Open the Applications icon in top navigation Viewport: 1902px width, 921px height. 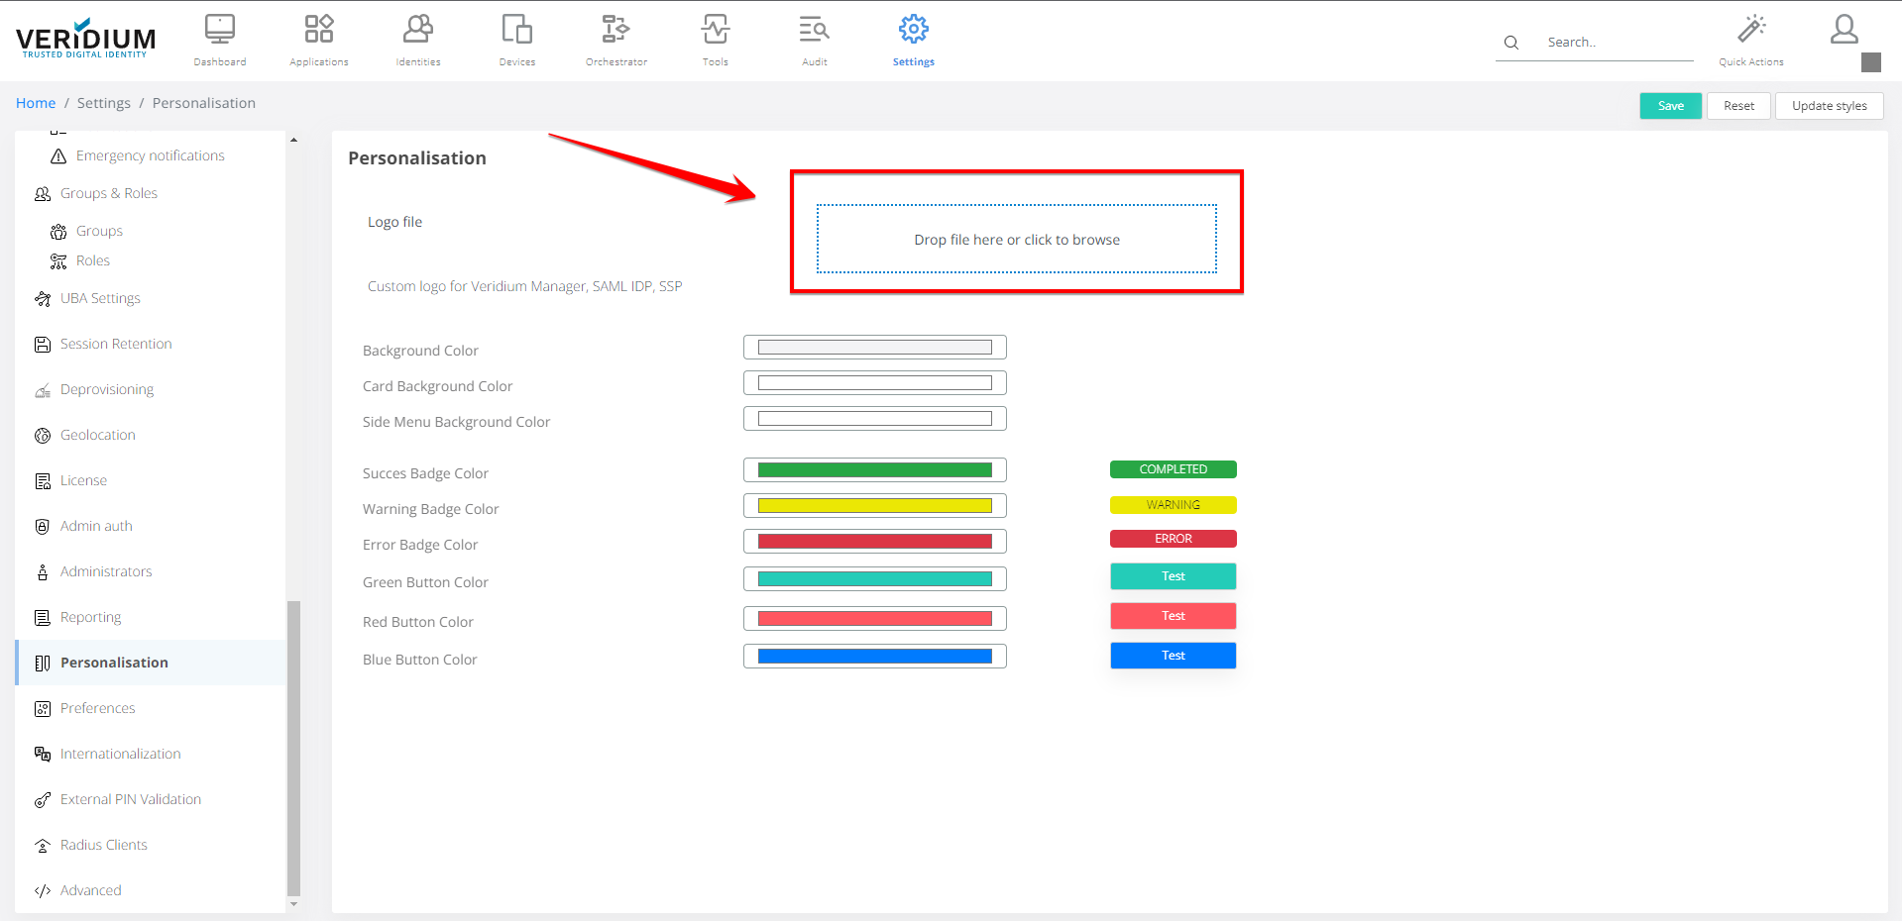[318, 30]
